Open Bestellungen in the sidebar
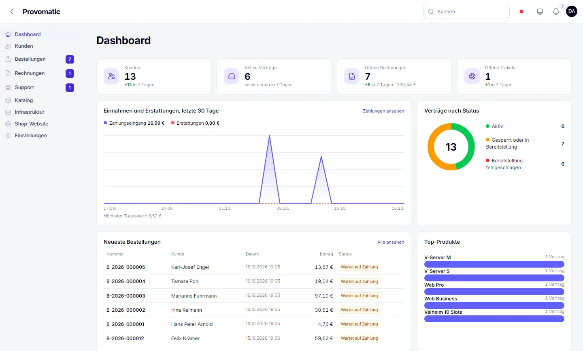 coord(39,59)
